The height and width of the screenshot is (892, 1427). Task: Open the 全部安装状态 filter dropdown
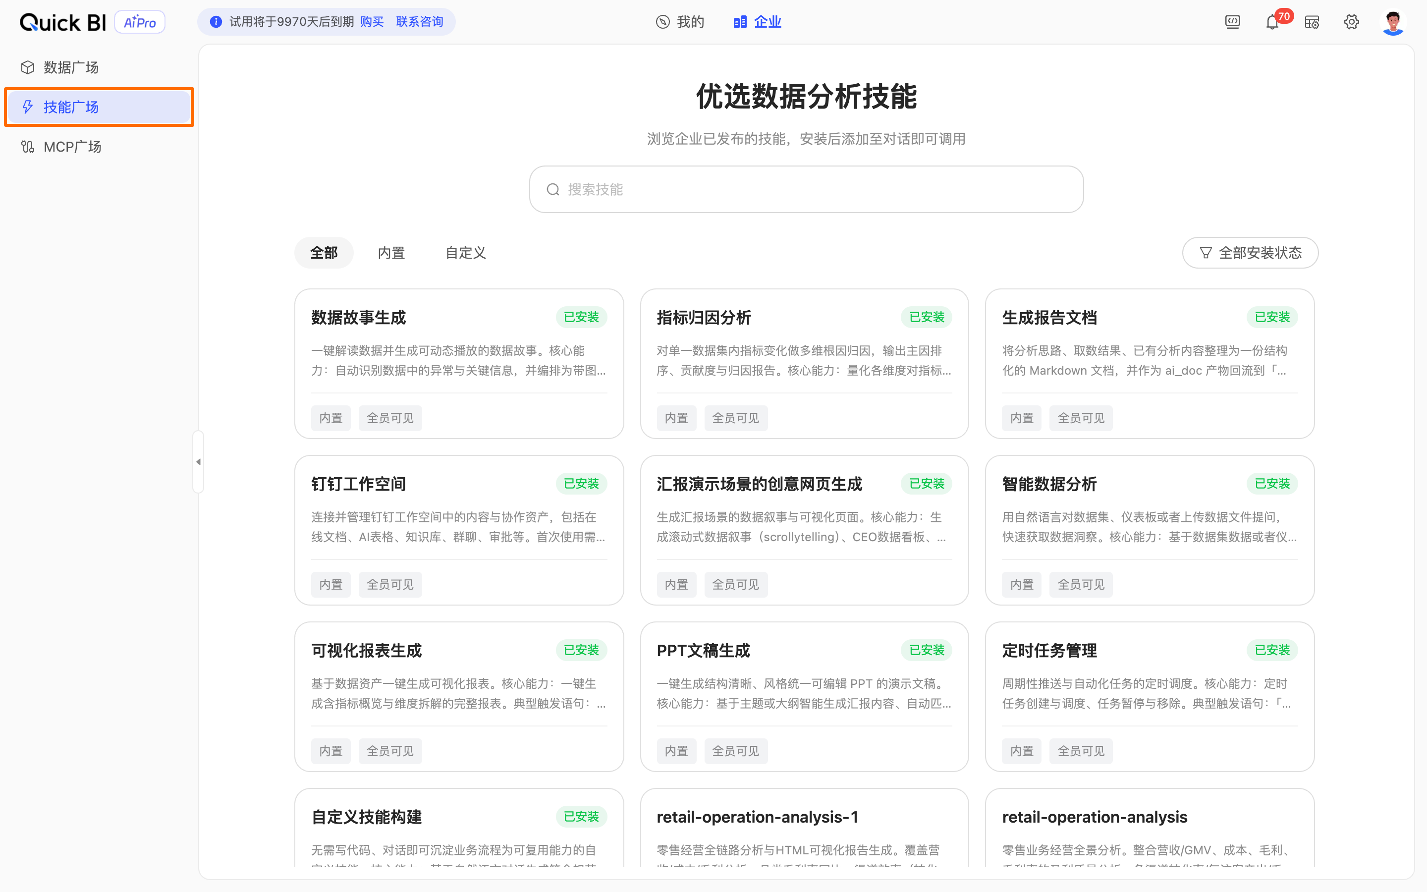(1250, 253)
